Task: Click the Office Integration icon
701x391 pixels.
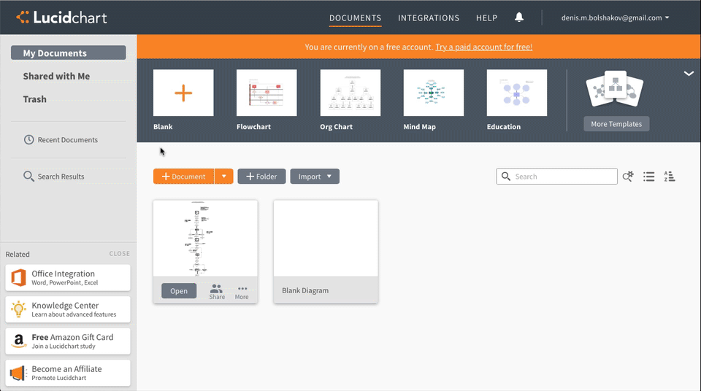Action: coord(18,277)
